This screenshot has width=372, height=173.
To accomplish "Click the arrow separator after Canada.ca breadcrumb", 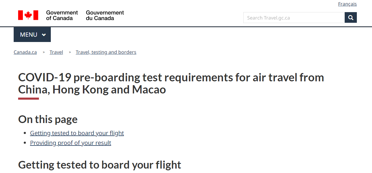I will click(x=44, y=52).
